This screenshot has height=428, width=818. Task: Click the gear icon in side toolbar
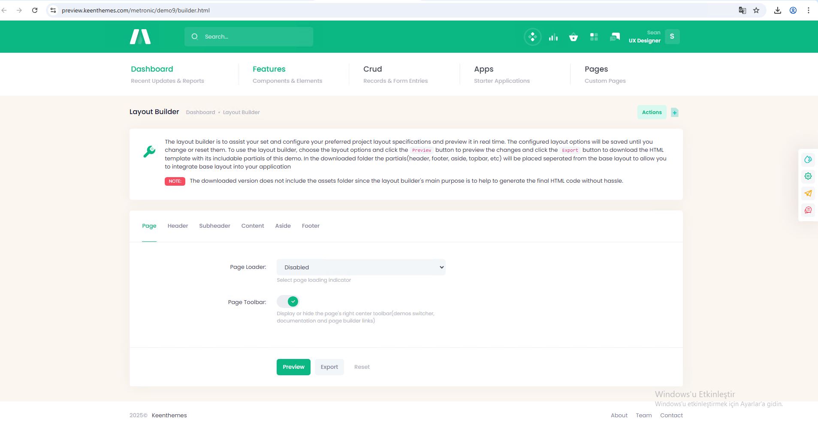point(808,176)
